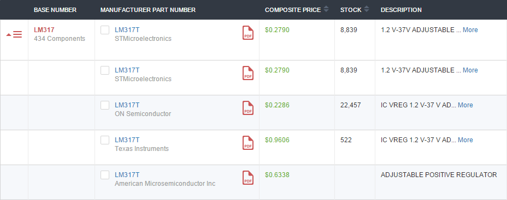Show More description for Texas Instruments part
The width and height of the screenshot is (507, 200).
pyautogui.click(x=465, y=140)
